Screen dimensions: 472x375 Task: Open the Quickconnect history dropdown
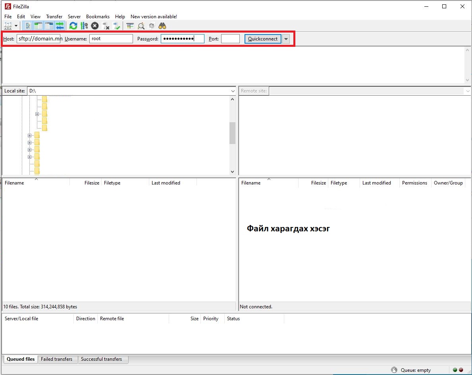coord(286,39)
